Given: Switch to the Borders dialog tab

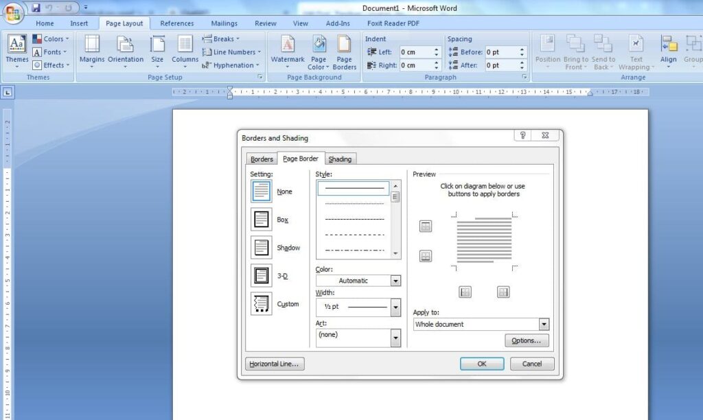Looking at the screenshot, I should pos(262,159).
